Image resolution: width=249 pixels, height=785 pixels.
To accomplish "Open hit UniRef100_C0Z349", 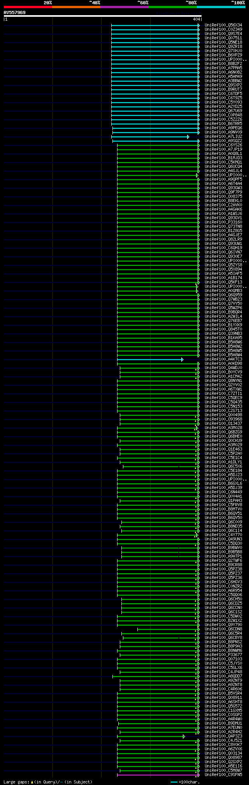I will click(223, 30).
